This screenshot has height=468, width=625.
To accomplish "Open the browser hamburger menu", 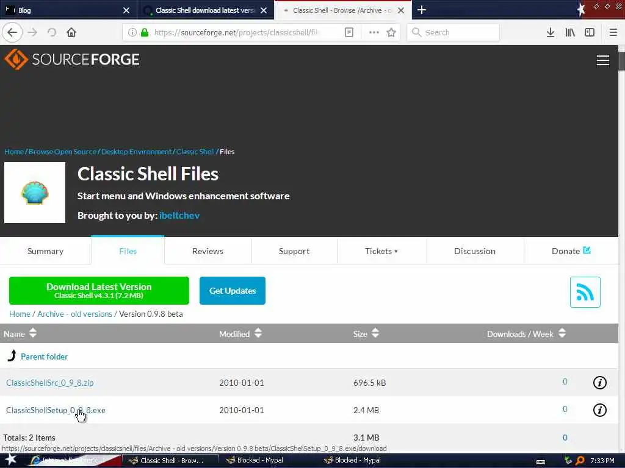I will 613,32.
